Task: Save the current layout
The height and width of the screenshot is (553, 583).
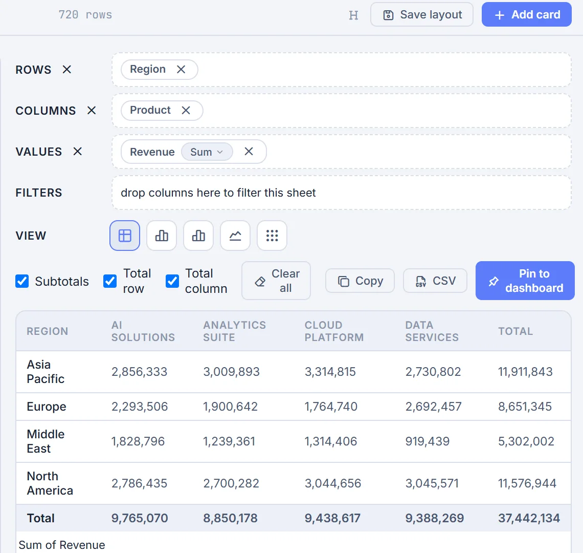Action: tap(422, 15)
